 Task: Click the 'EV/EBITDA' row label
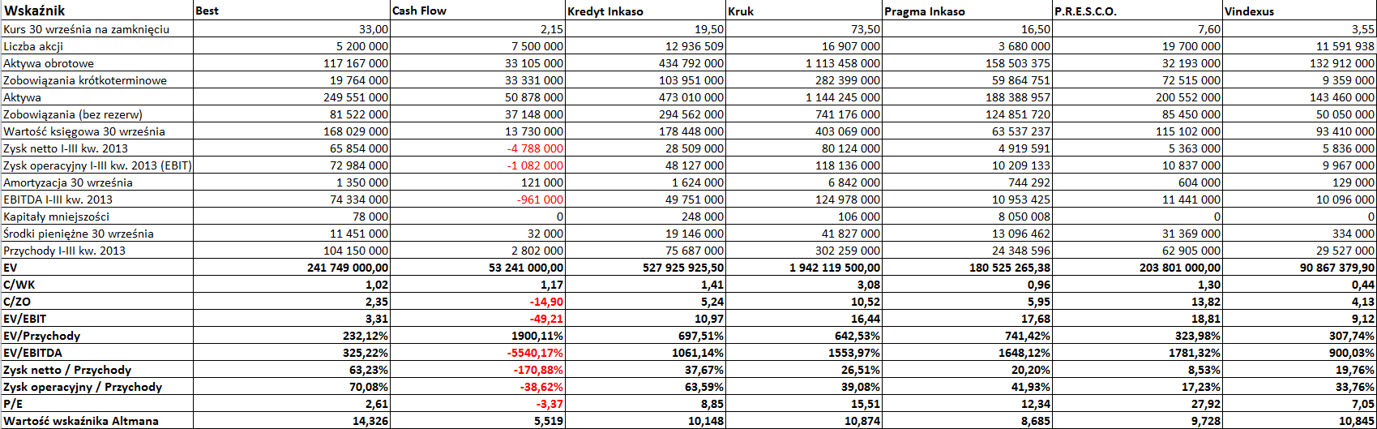coord(33,353)
